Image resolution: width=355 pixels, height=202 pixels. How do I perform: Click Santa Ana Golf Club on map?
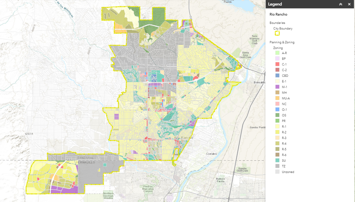click(246, 55)
